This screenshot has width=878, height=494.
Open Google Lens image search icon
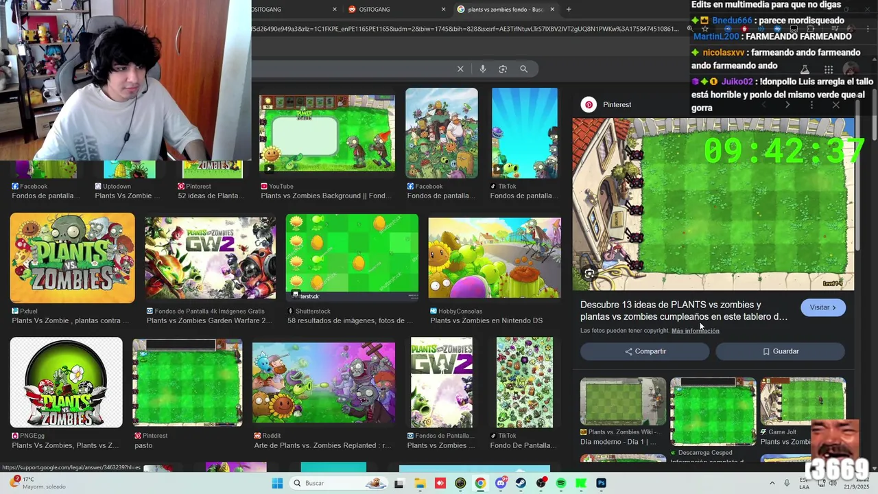(503, 69)
